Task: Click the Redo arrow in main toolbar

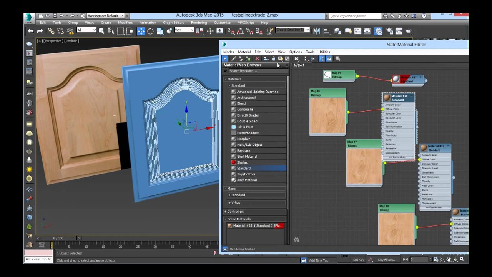Action: point(40,31)
